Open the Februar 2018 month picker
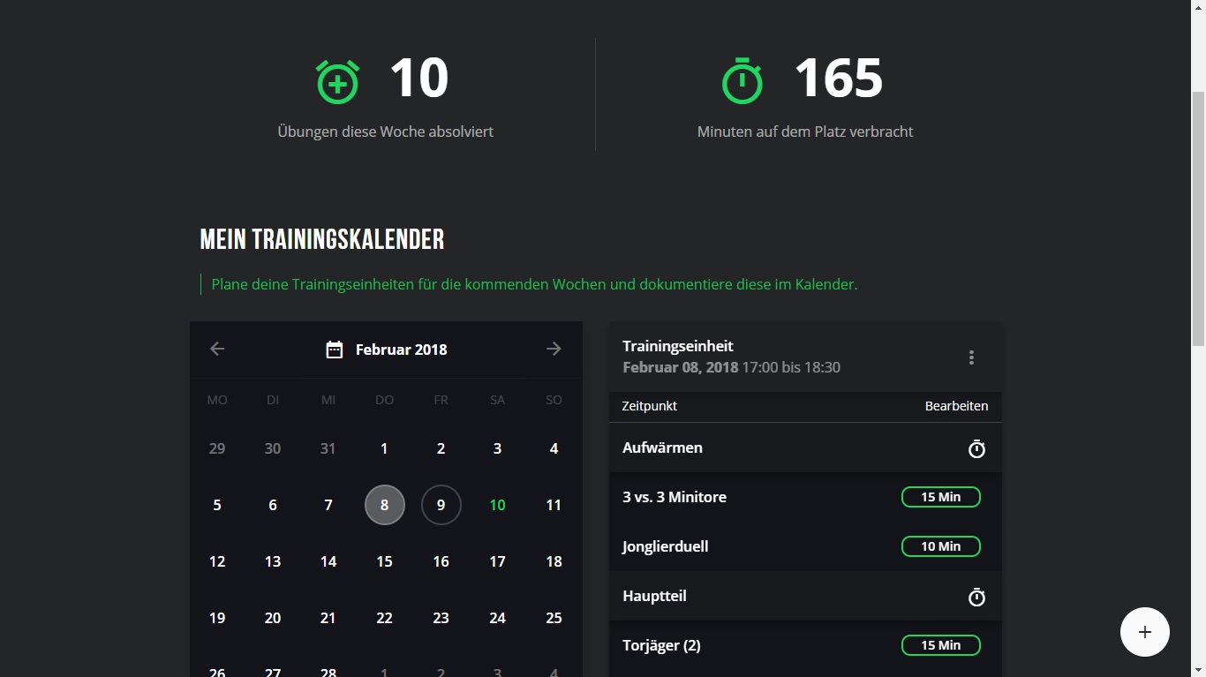The width and height of the screenshot is (1206, 677). coord(402,350)
